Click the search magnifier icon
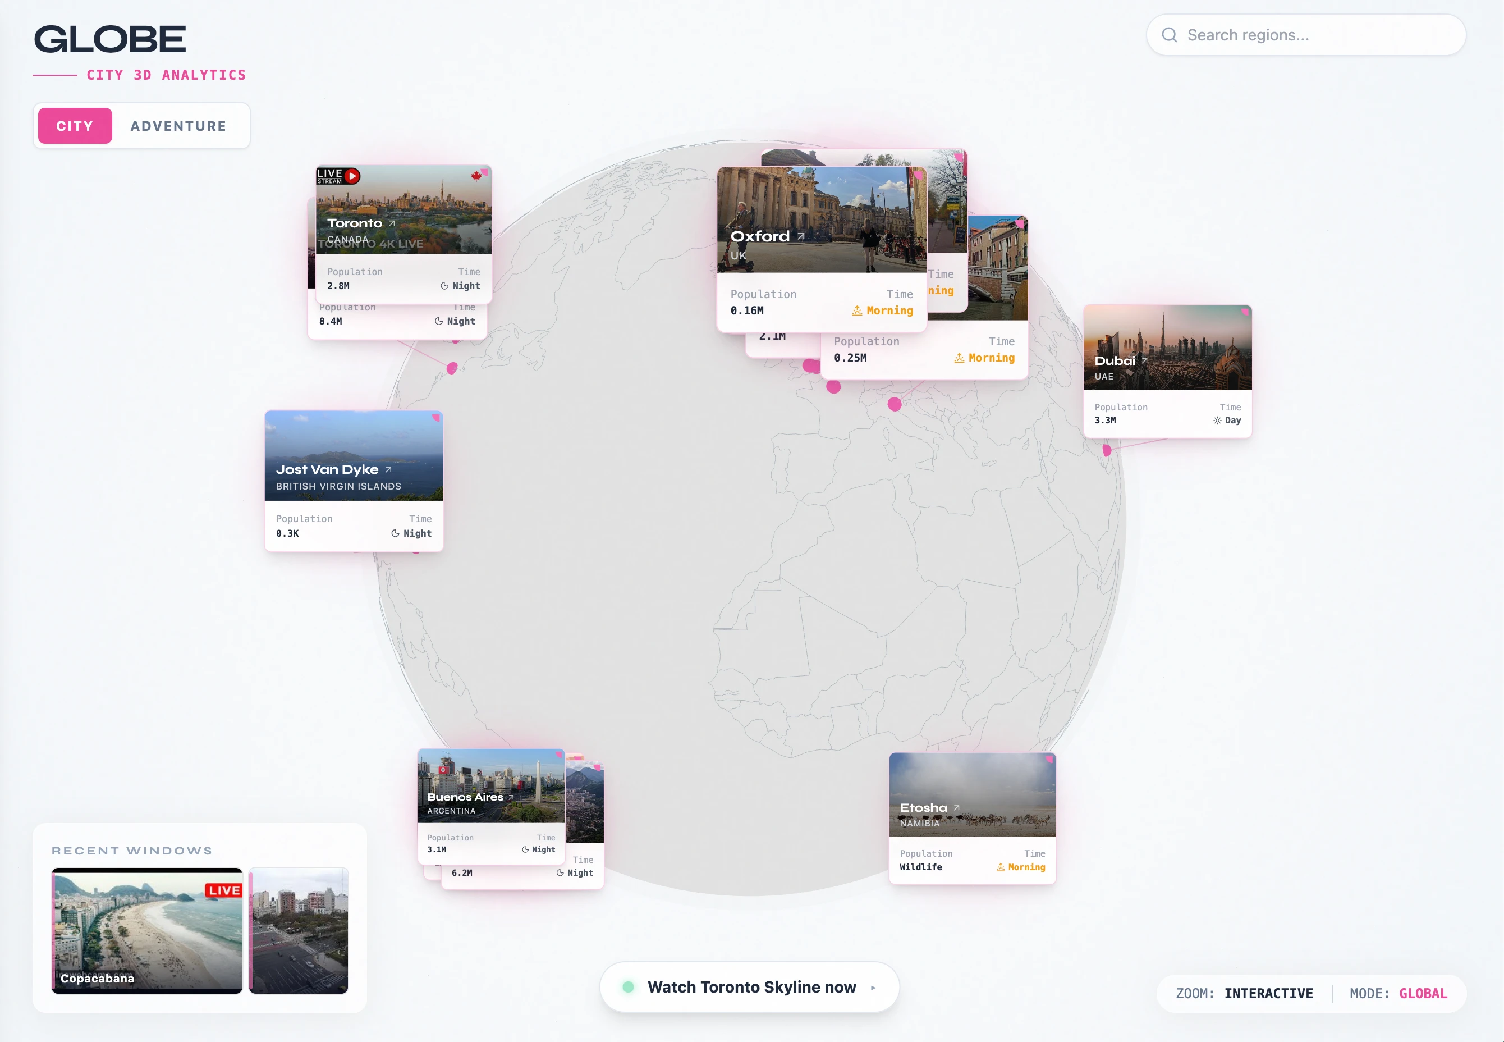The width and height of the screenshot is (1504, 1042). (1170, 35)
